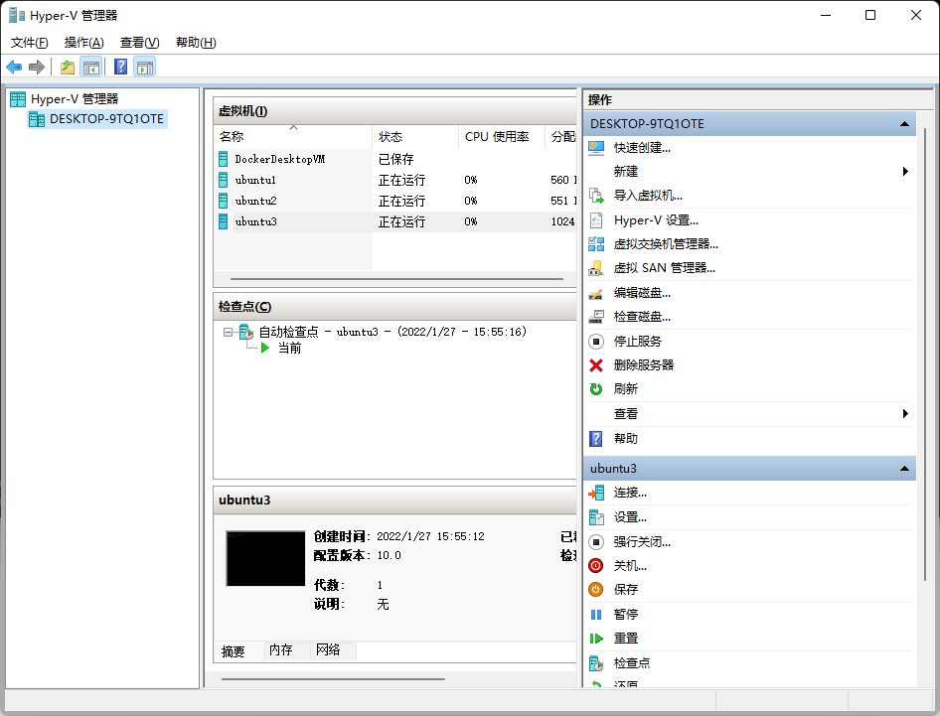Expand the 新建 submenu arrow
Image resolution: width=940 pixels, height=716 pixels.
point(905,172)
